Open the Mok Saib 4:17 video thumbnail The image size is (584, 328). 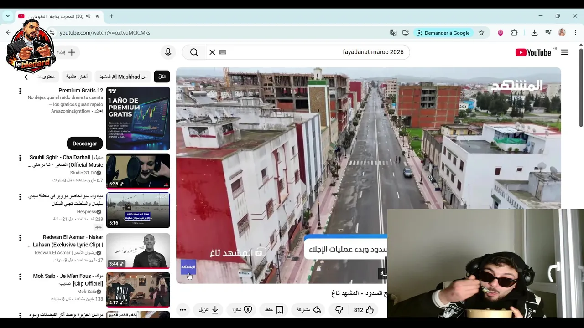click(138, 290)
